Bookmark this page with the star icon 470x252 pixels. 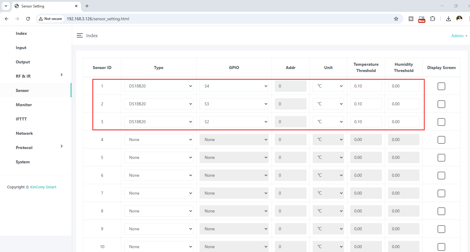click(x=396, y=19)
